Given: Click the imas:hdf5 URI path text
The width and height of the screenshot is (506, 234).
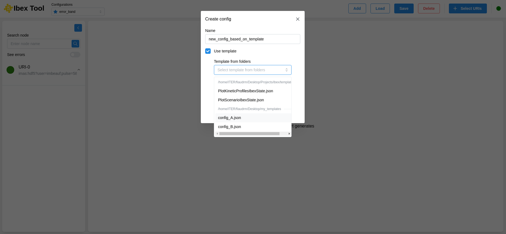Looking at the screenshot, I should point(48,73).
